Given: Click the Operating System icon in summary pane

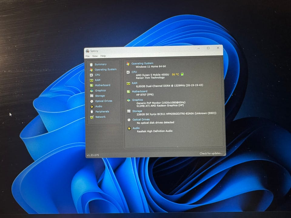Looking at the screenshot, I should (x=128, y=64).
